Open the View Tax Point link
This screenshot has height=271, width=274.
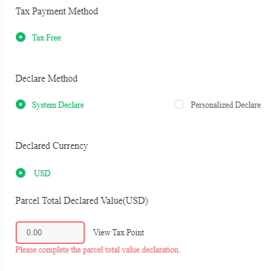pos(119,233)
